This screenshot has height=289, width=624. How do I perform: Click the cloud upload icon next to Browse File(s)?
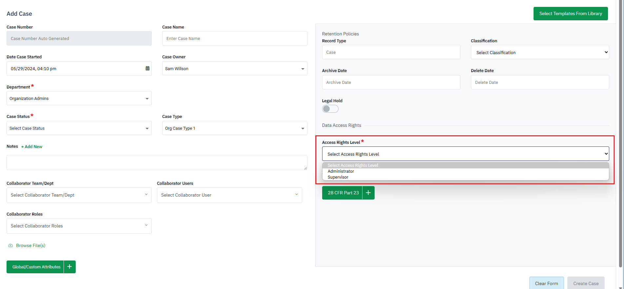(x=10, y=245)
